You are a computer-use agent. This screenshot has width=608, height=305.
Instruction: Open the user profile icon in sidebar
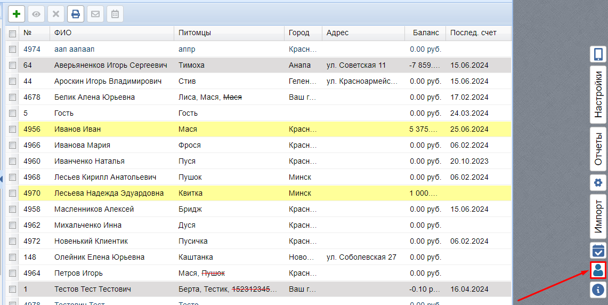point(598,270)
